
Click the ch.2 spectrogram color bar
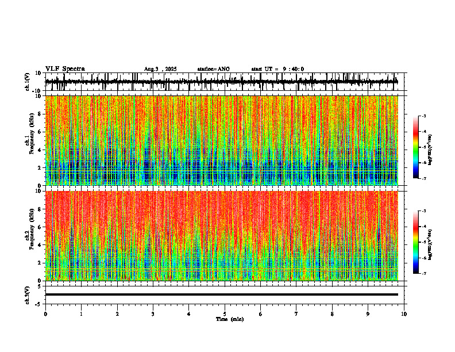click(x=416, y=242)
